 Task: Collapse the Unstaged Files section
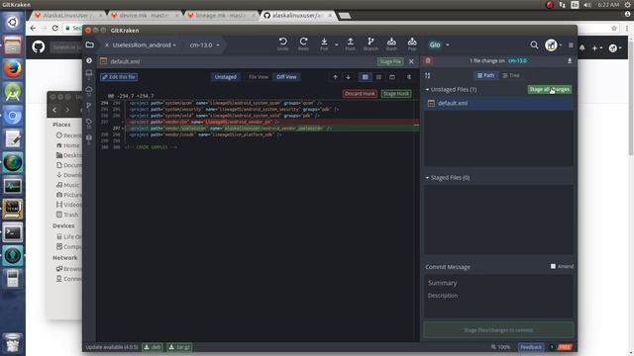click(427, 90)
